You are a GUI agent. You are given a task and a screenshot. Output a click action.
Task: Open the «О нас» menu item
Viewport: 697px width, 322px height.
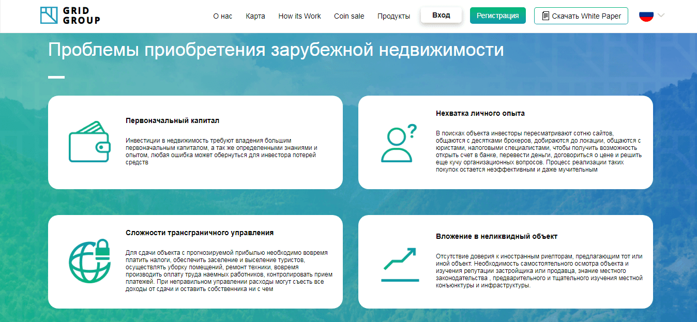pyautogui.click(x=222, y=16)
